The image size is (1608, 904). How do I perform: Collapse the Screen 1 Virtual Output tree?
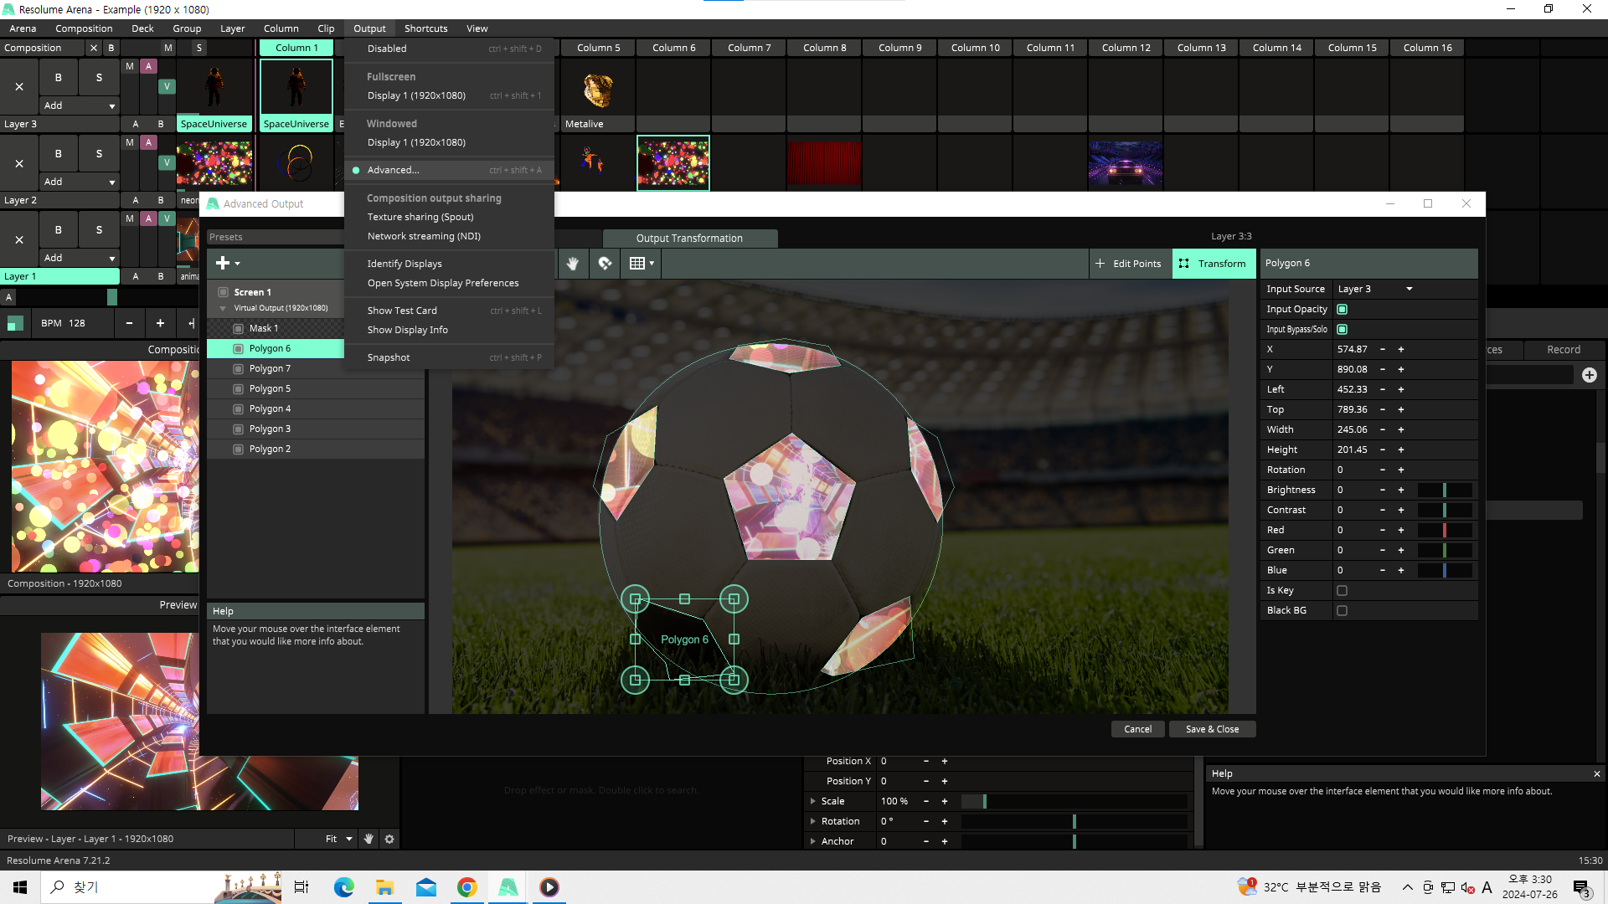pos(223,309)
